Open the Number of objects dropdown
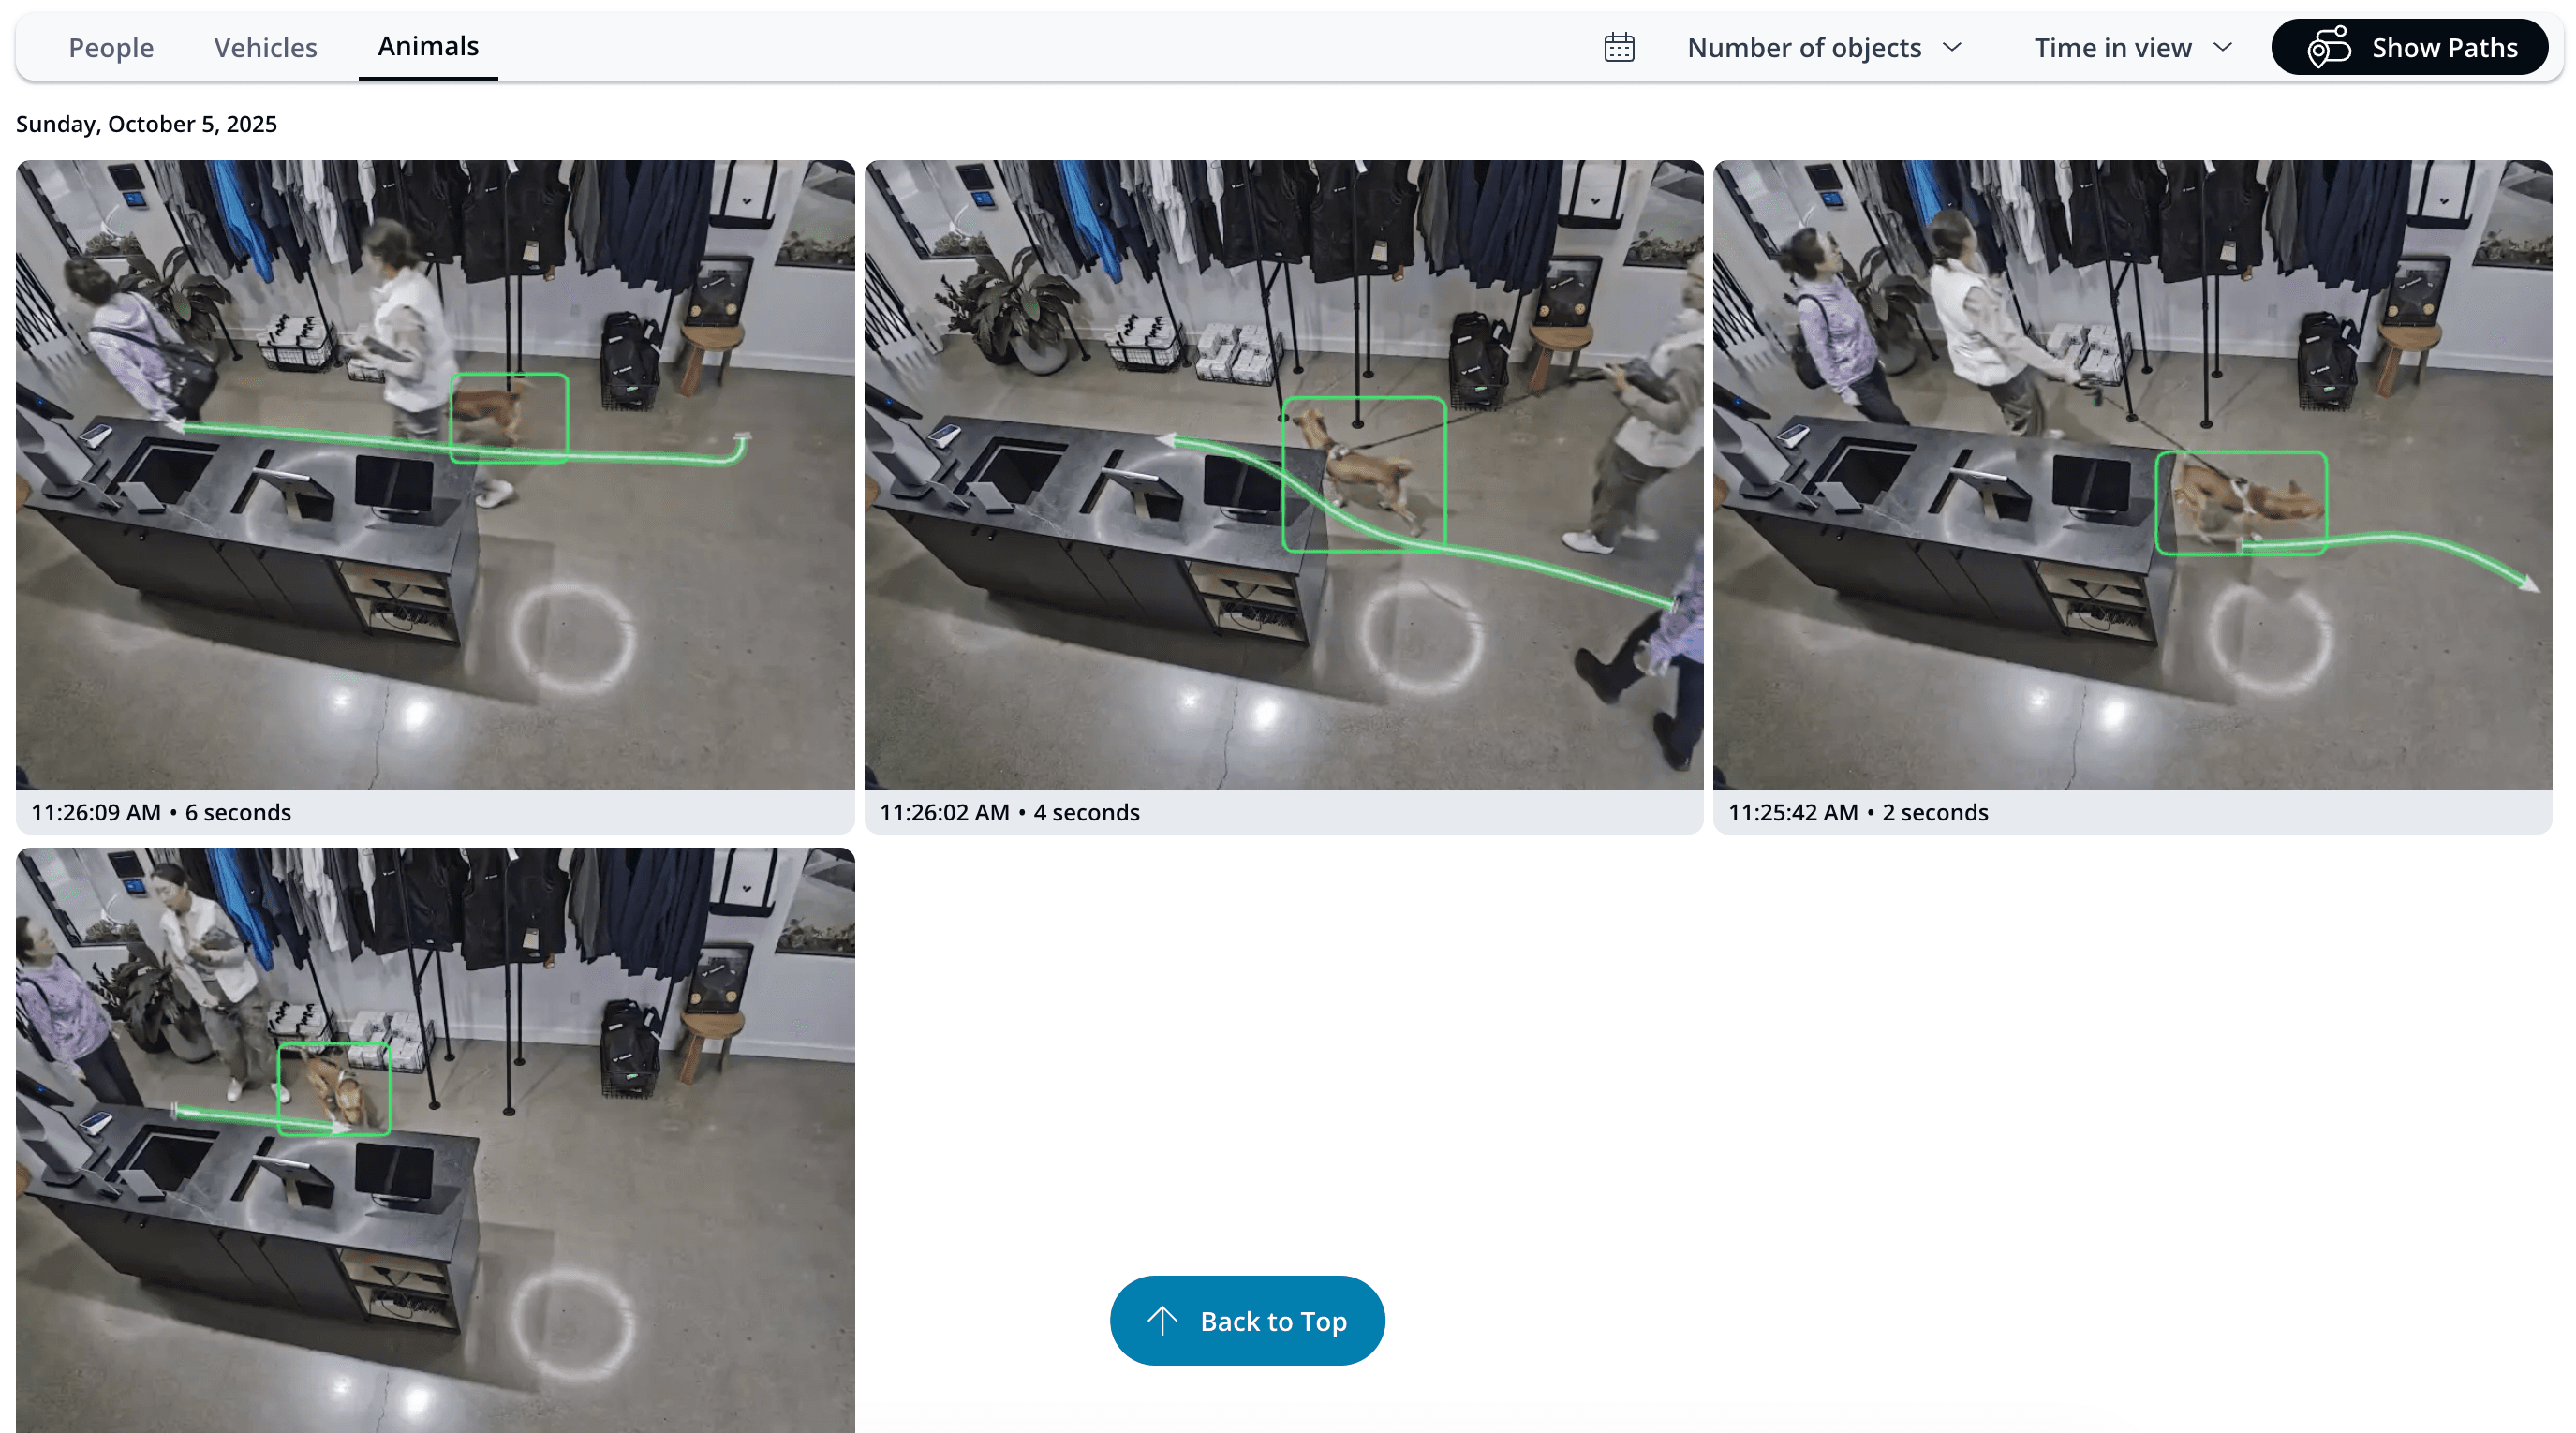 [x=1825, y=47]
